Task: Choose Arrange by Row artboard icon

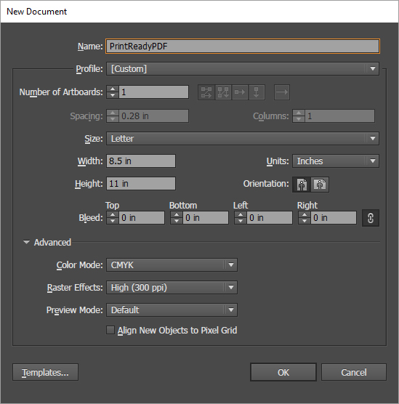Action: point(240,92)
